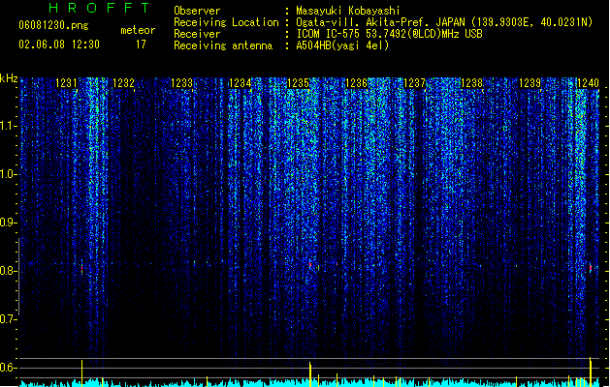Select the filename 06081230.png
Image resolution: width=610 pixels, height=387 pixels.
53,25
